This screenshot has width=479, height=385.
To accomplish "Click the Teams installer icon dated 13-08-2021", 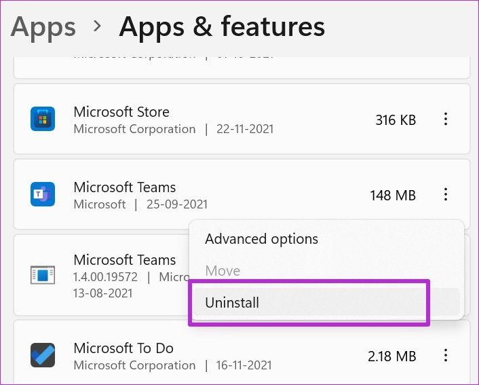I will 42,274.
